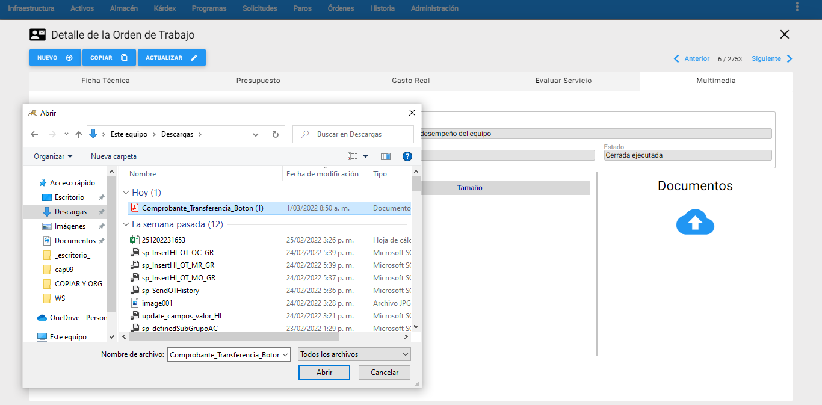Click the Buscar en Descargas search field
The height and width of the screenshot is (405, 822).
coord(353,134)
